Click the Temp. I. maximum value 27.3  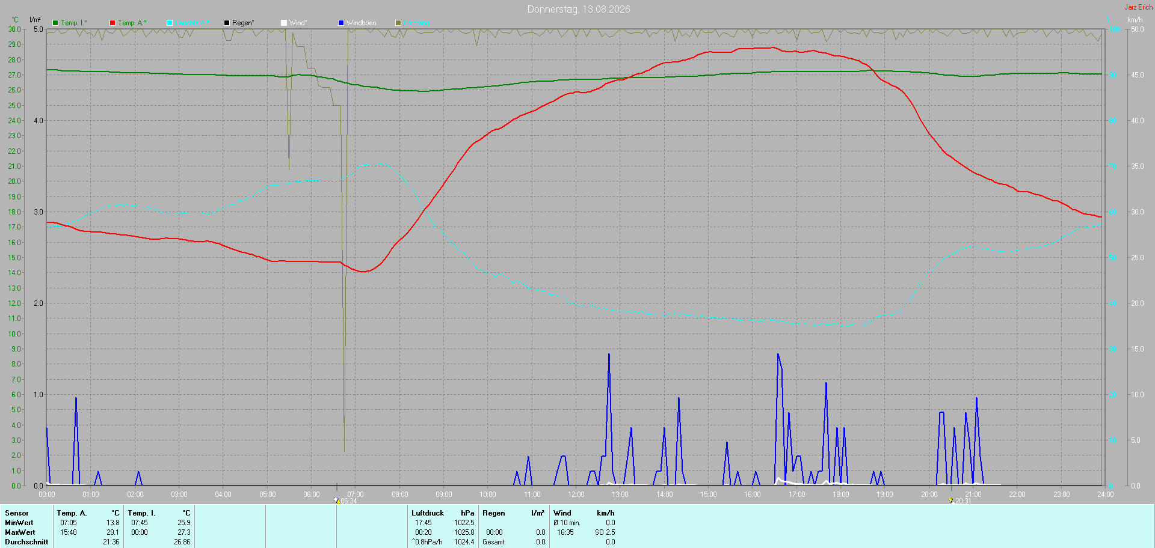(184, 532)
